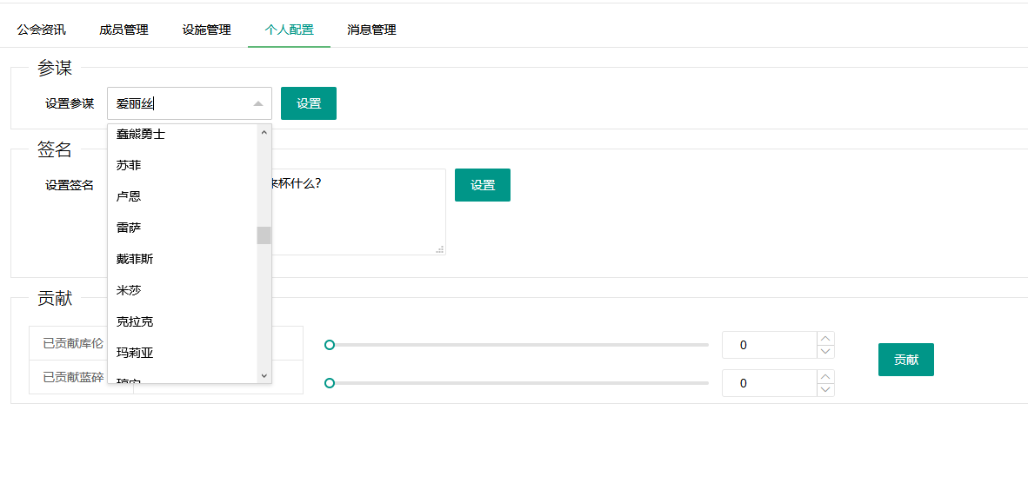Open the 公会资讯 tab
The height and width of the screenshot is (483, 1028).
pos(41,30)
